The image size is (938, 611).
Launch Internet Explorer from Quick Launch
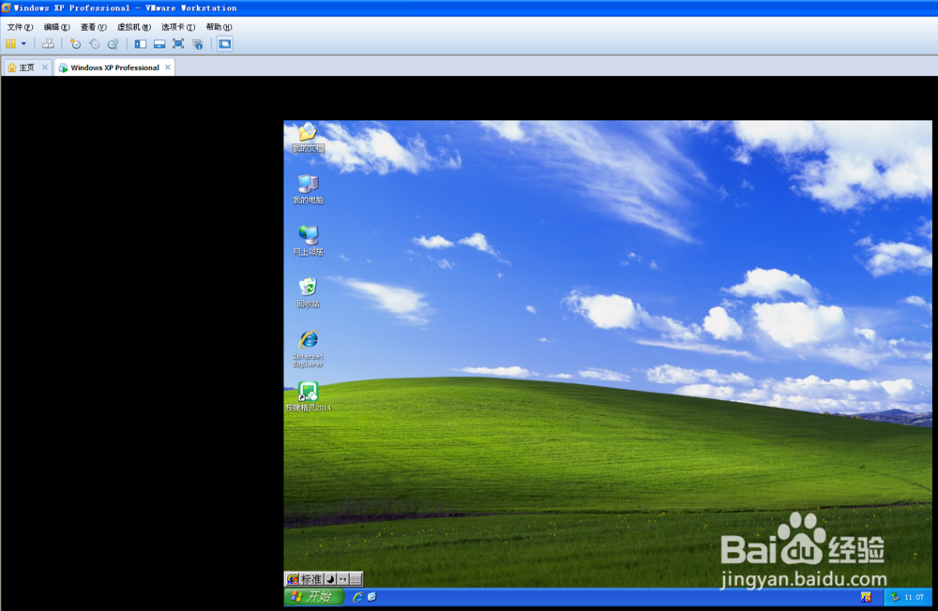pyautogui.click(x=357, y=597)
